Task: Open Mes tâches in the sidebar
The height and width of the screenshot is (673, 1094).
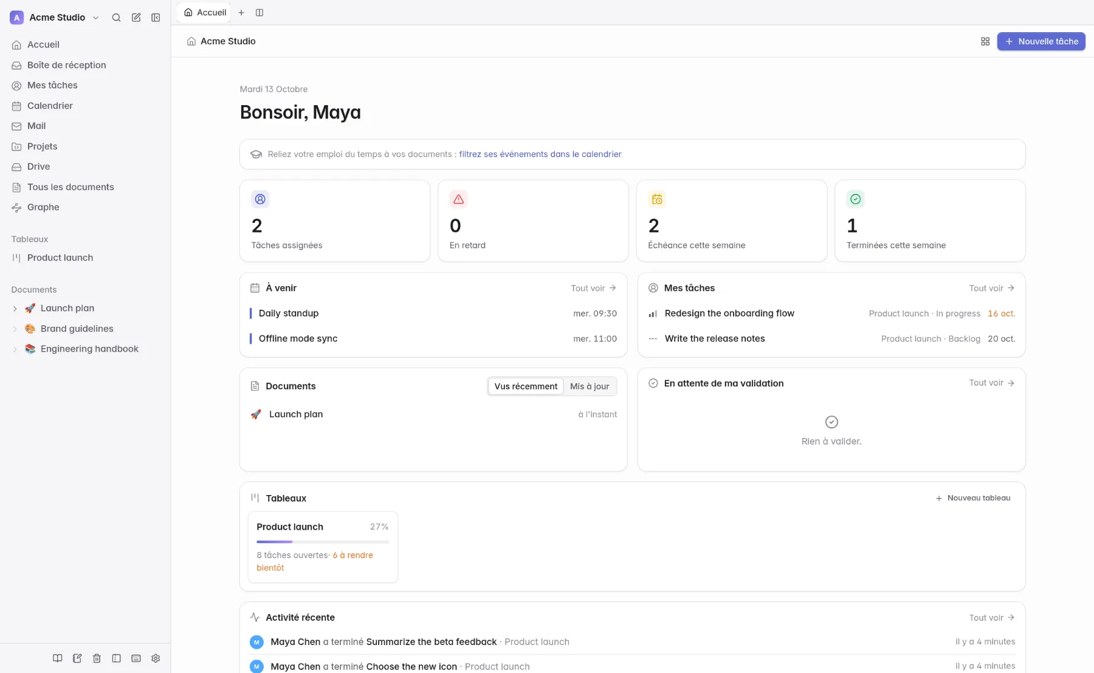Action: (85, 86)
